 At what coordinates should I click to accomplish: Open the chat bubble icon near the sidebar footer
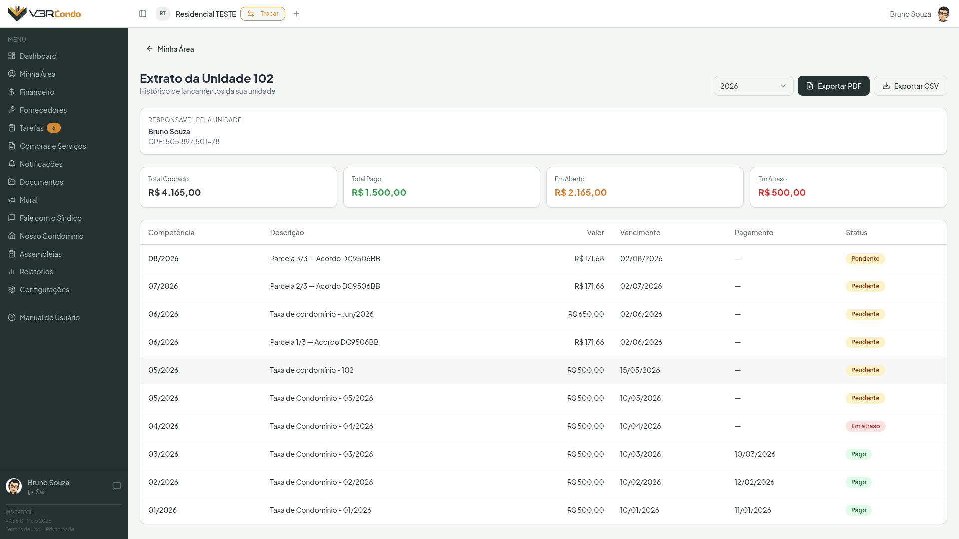(x=117, y=486)
